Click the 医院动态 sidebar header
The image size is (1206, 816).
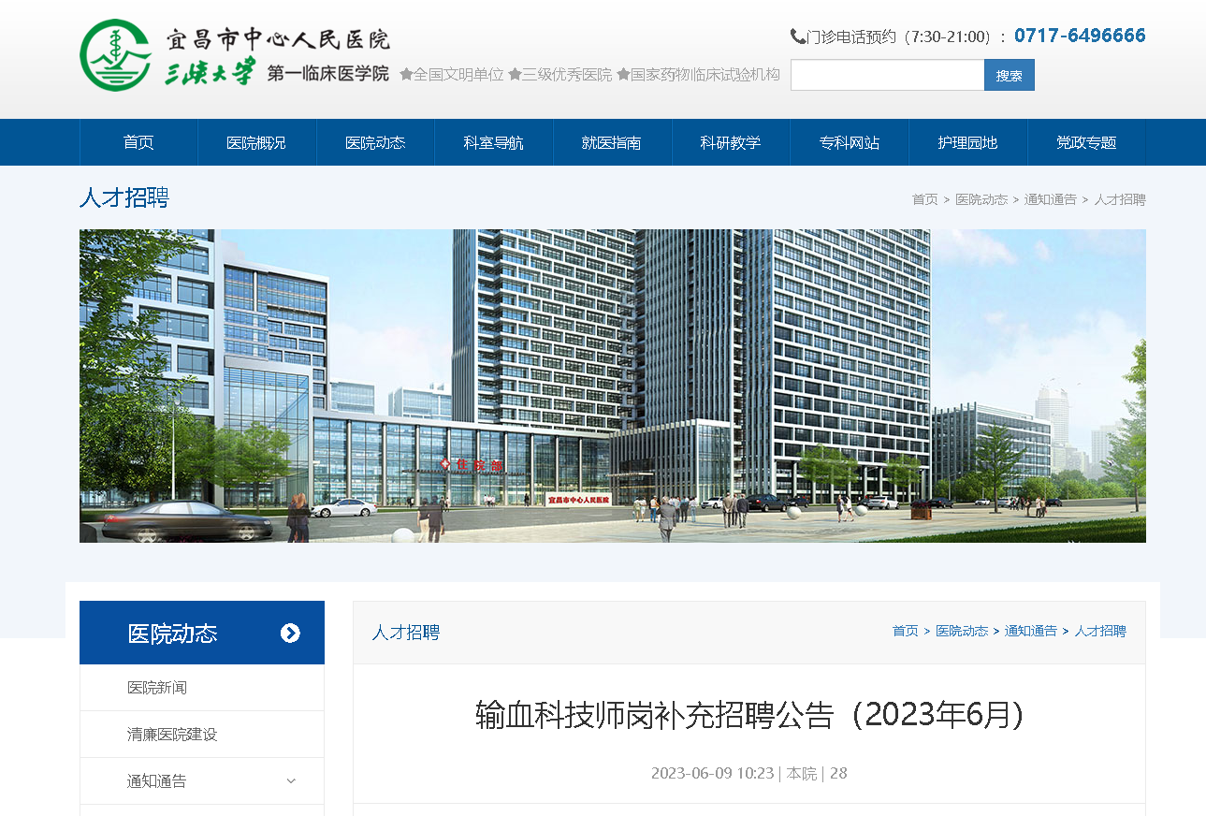pos(202,633)
